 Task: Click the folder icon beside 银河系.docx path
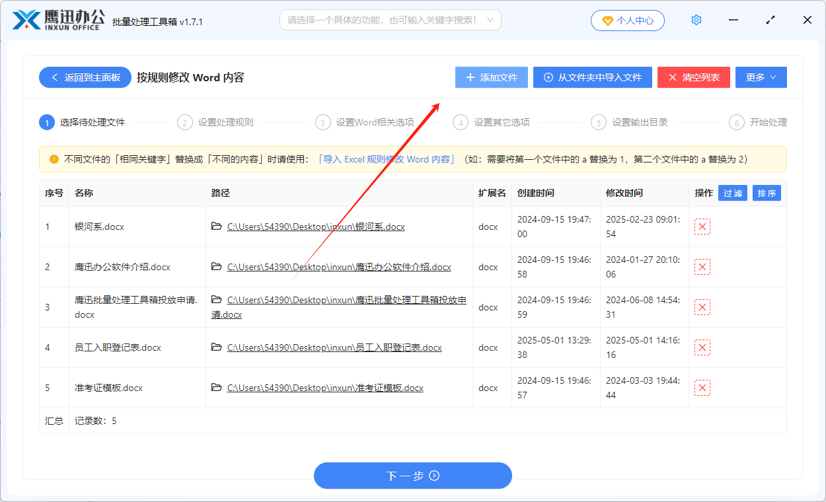click(x=216, y=227)
